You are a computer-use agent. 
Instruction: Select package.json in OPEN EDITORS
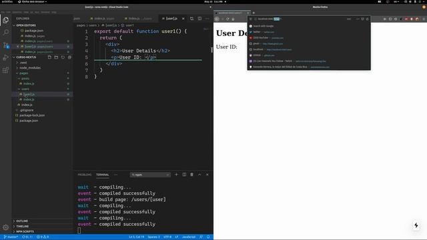pos(34,31)
